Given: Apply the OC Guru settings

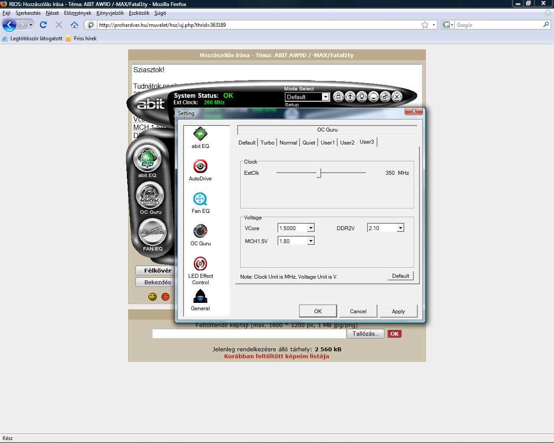Looking at the screenshot, I should click(398, 311).
